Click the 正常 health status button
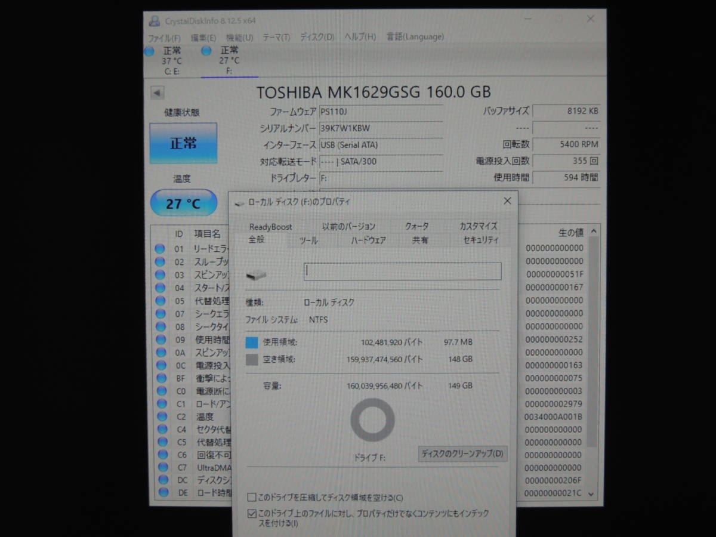716x537 pixels. click(183, 143)
